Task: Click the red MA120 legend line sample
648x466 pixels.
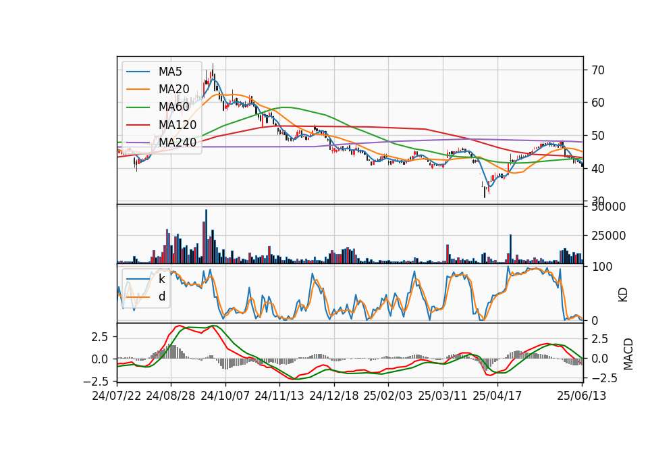Action: tap(138, 125)
